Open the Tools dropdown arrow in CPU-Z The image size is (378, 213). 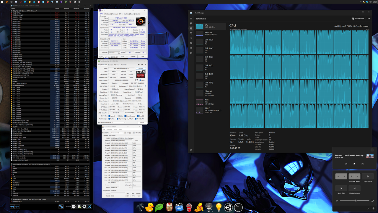click(127, 57)
